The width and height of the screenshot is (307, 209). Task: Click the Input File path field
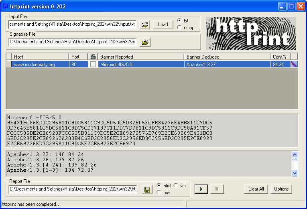tap(72, 24)
